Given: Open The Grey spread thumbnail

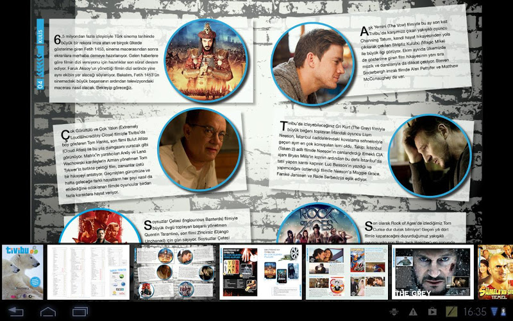Looking at the screenshot, I should coord(433,272).
